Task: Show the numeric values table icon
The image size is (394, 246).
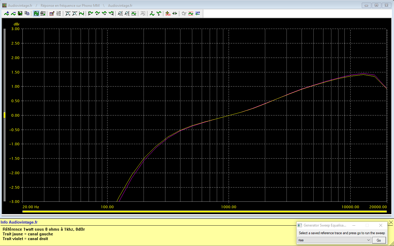Action: 58,13
